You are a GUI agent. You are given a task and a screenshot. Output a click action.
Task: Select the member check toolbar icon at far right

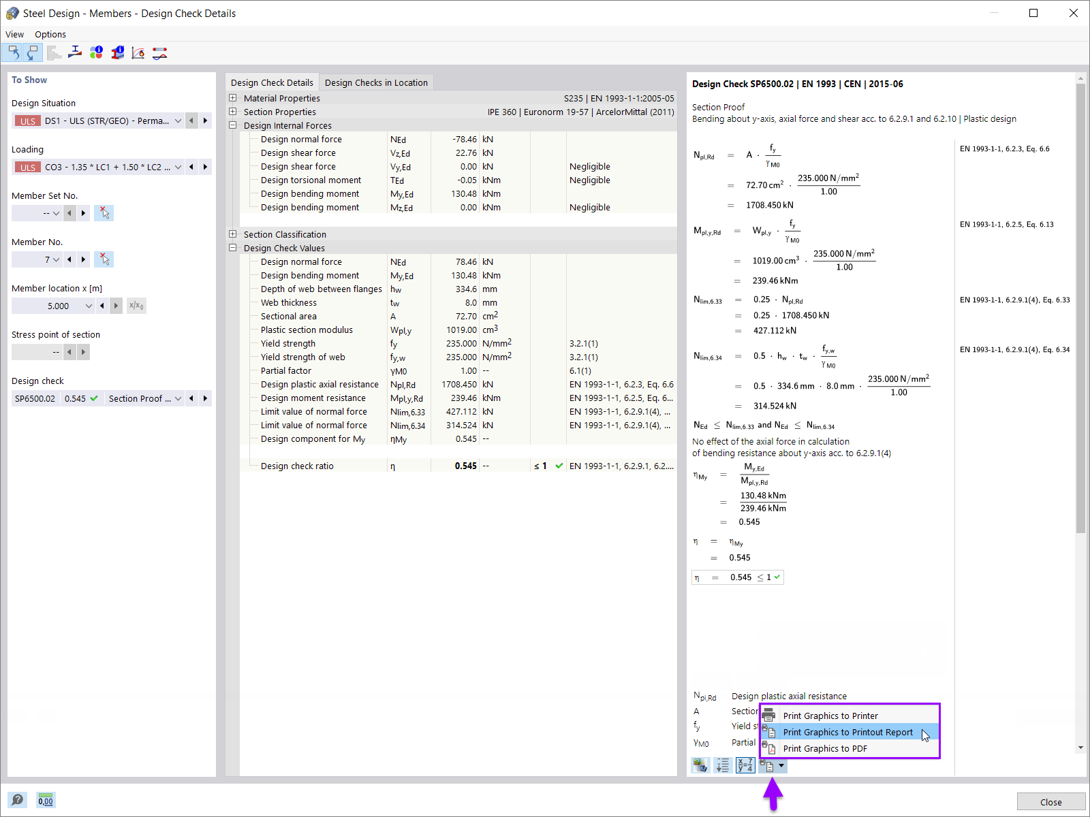tap(159, 52)
